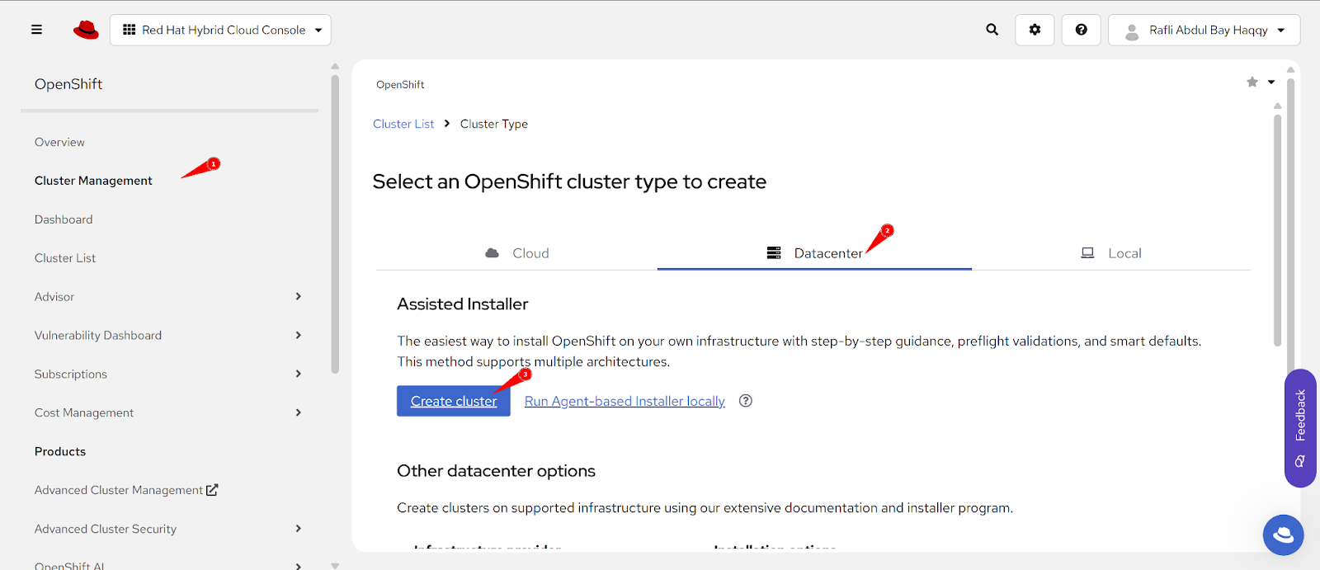This screenshot has width=1320, height=570.
Task: Open Rafli Abdul Bay Haqqy user menu
Action: tap(1204, 30)
